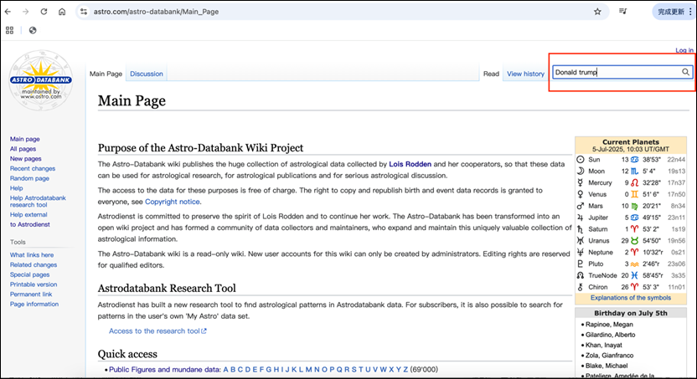This screenshot has height=379, width=697.
Task: Click the Uranus symbol in planets table
Action: pos(580,241)
